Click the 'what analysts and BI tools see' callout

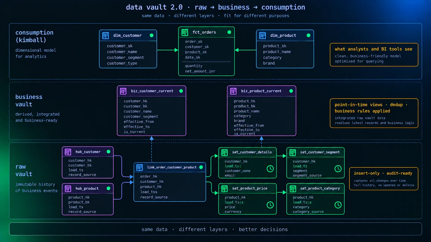click(x=374, y=55)
